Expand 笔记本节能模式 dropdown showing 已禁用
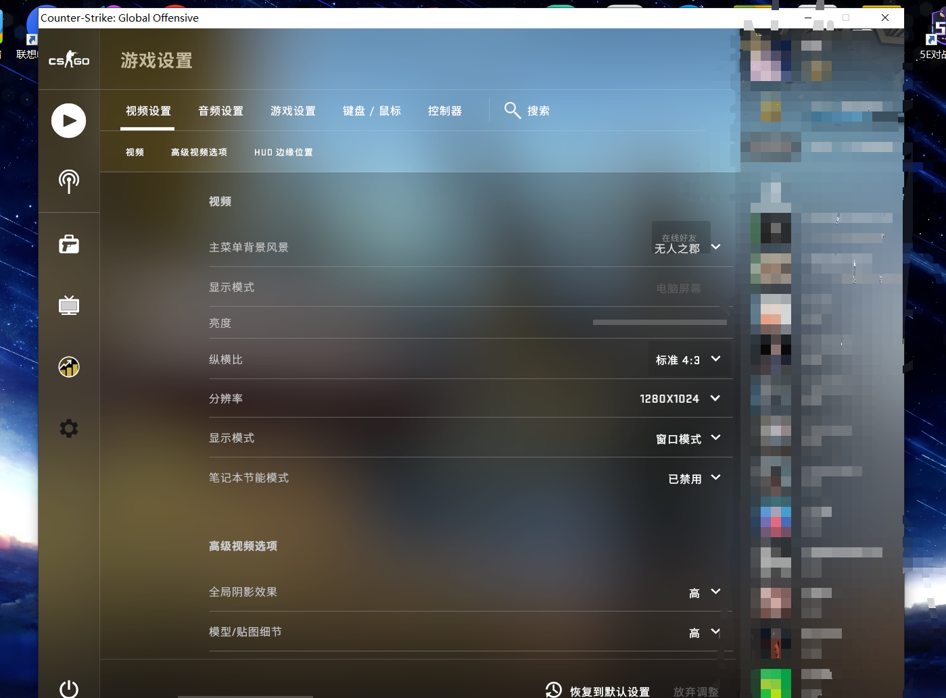This screenshot has width=946, height=698. coord(694,478)
